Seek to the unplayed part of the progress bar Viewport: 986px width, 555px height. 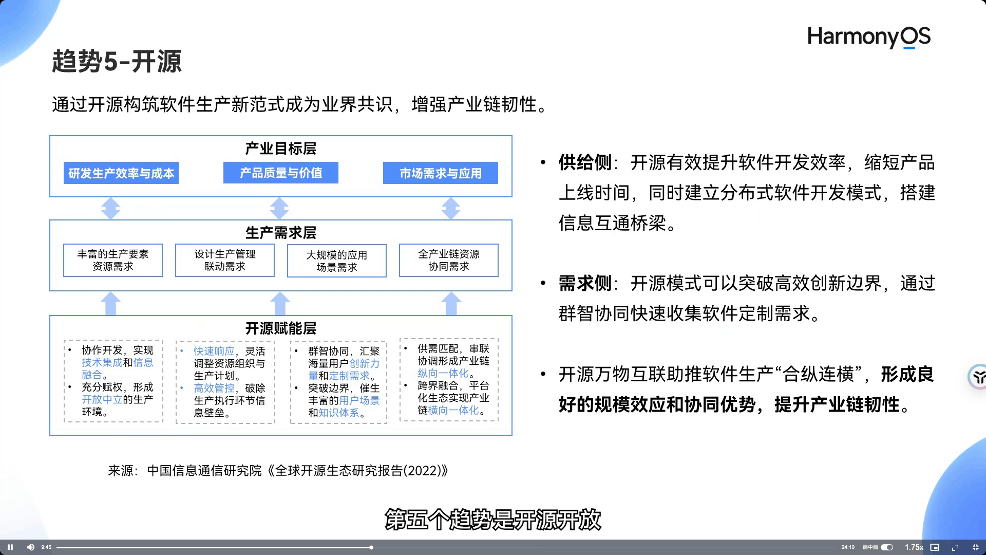(565, 547)
